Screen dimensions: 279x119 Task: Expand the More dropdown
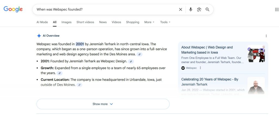(x=149, y=22)
